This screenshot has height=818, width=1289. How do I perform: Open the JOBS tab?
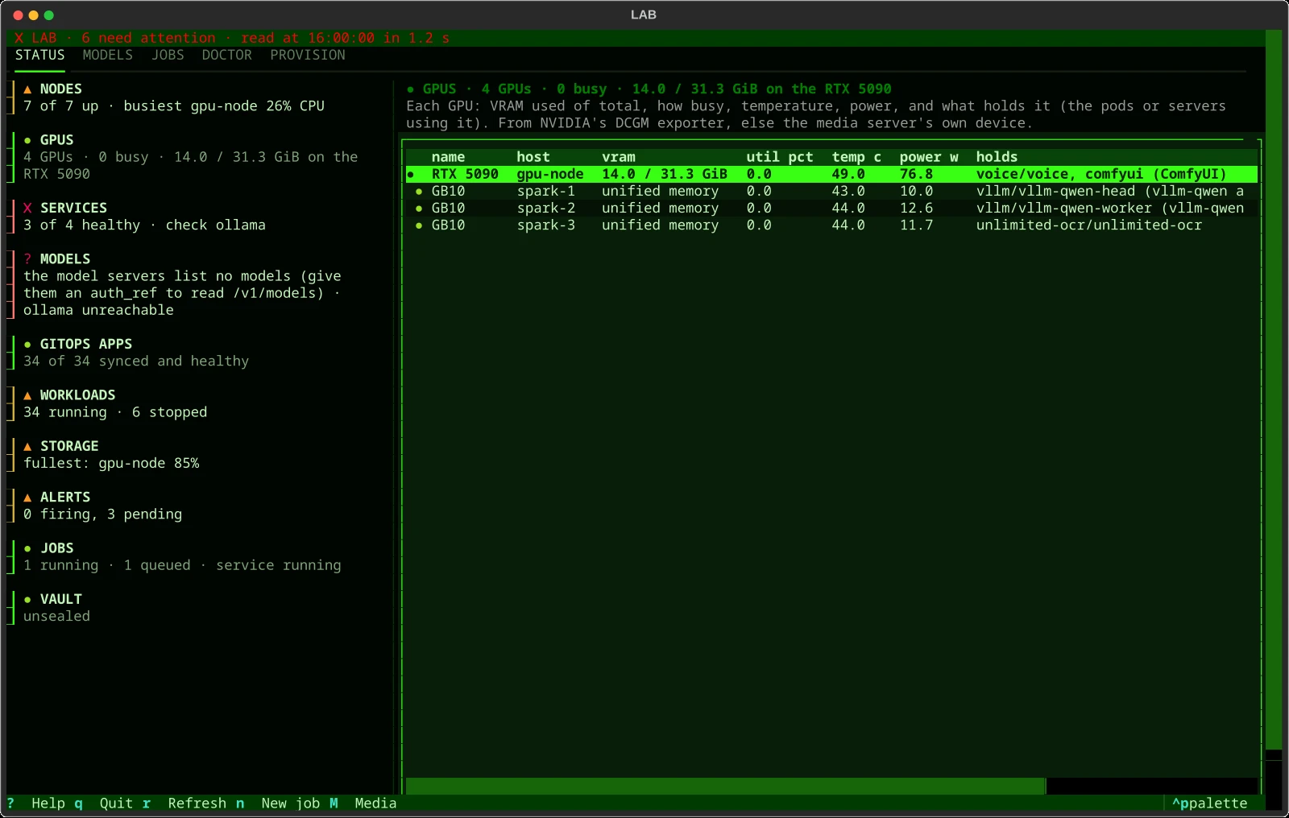[x=168, y=55]
